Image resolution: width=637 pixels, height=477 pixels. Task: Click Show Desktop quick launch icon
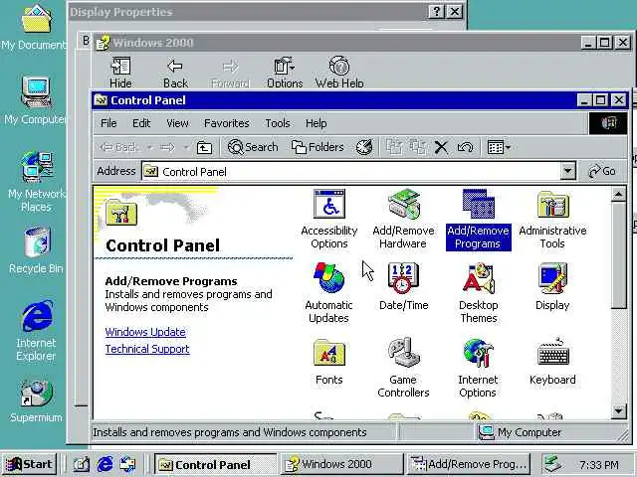[x=82, y=464]
